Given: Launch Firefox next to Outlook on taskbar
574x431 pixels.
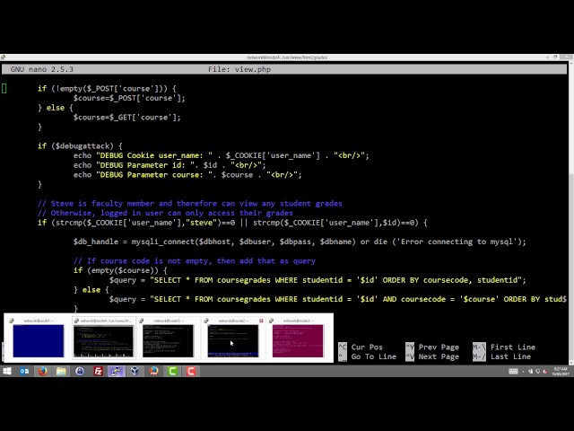Looking at the screenshot, I should (43, 371).
